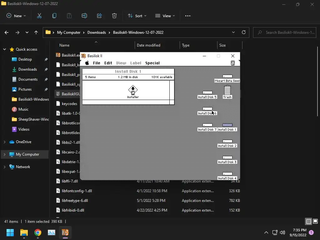
Task: Click the Delete trash icon in Explorer toolbar
Action: click(114, 16)
